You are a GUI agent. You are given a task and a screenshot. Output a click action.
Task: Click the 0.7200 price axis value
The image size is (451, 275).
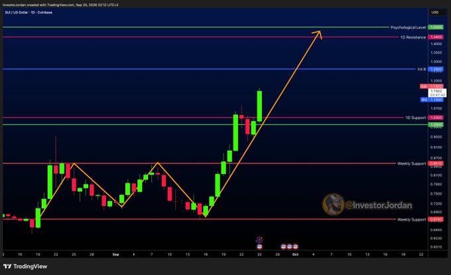436,203
